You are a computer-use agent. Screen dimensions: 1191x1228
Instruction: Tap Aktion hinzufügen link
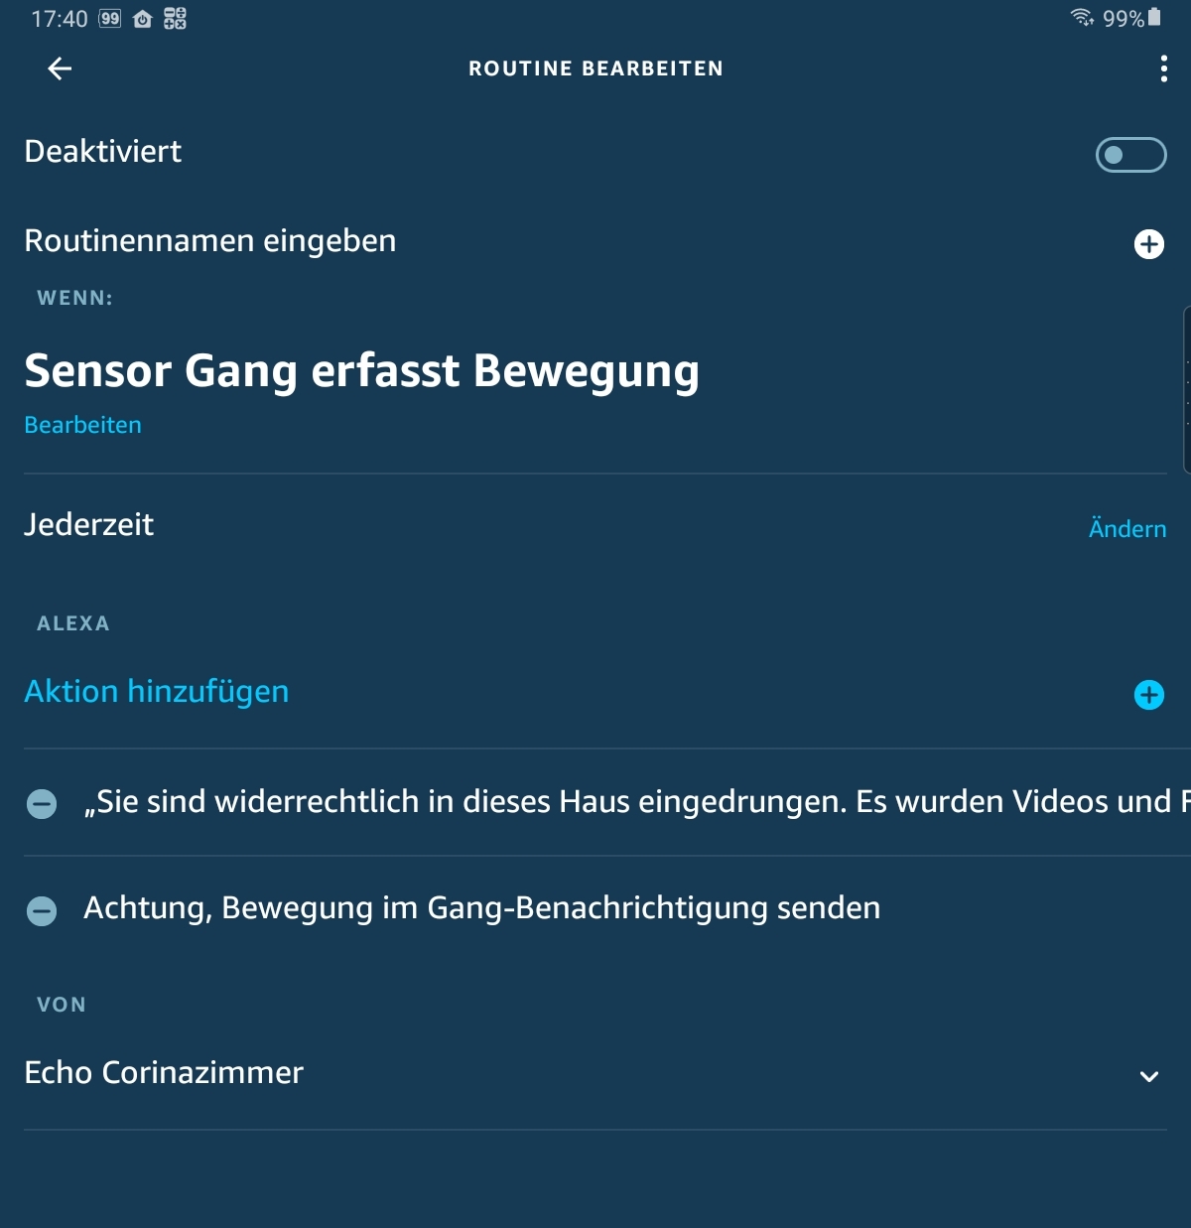[157, 692]
